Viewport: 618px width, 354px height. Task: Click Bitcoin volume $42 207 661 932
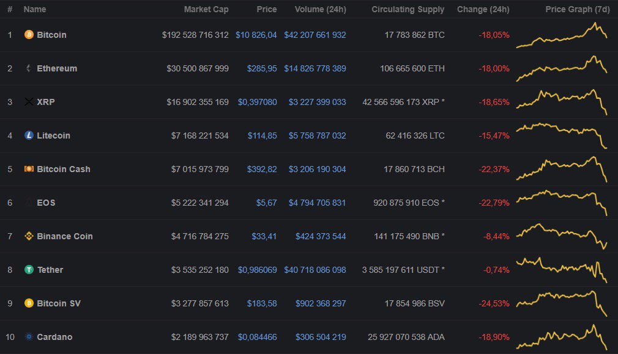click(x=315, y=35)
